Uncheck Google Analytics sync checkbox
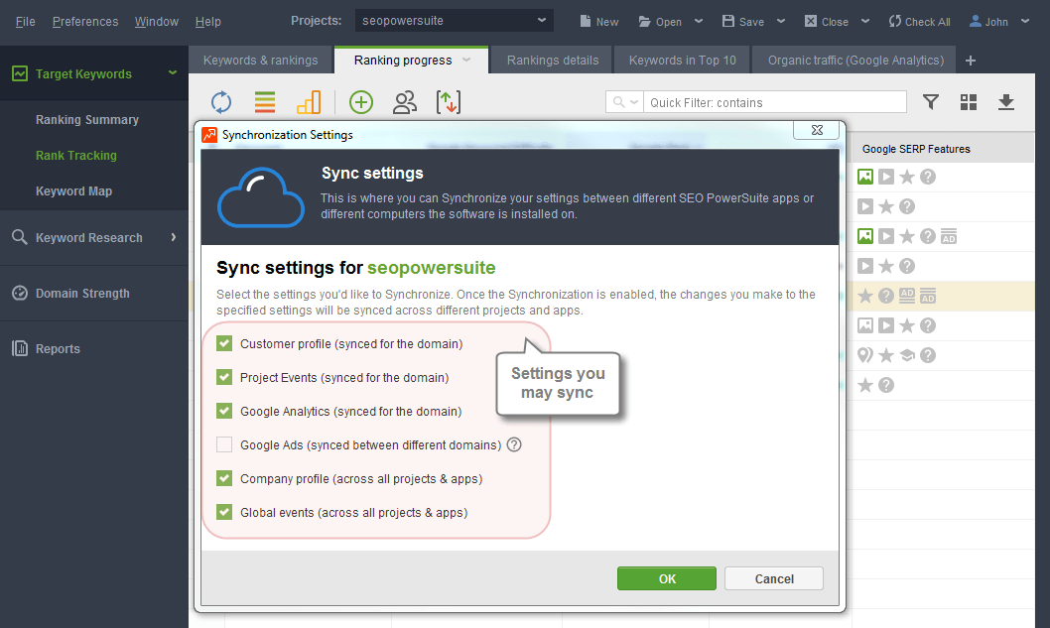The image size is (1050, 628). coord(224,411)
